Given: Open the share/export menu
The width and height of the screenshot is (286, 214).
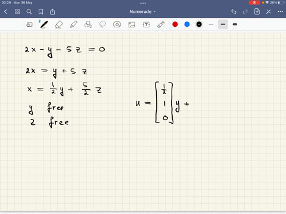Looking at the screenshot, I should [x=52, y=12].
